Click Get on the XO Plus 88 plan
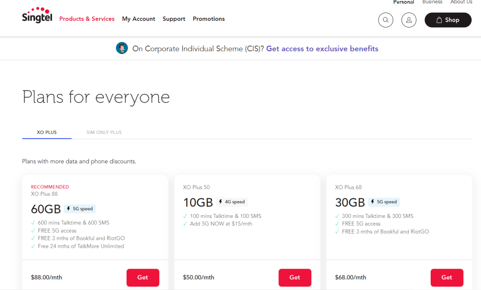Viewport: 481px width, 290px height. coord(143,277)
